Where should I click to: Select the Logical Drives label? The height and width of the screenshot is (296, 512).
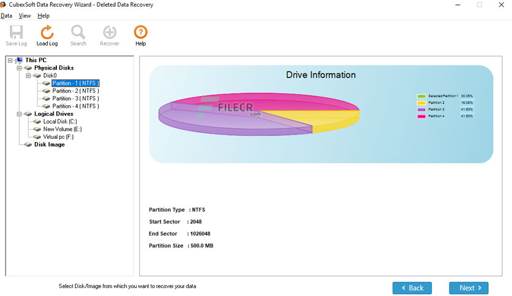(53, 114)
